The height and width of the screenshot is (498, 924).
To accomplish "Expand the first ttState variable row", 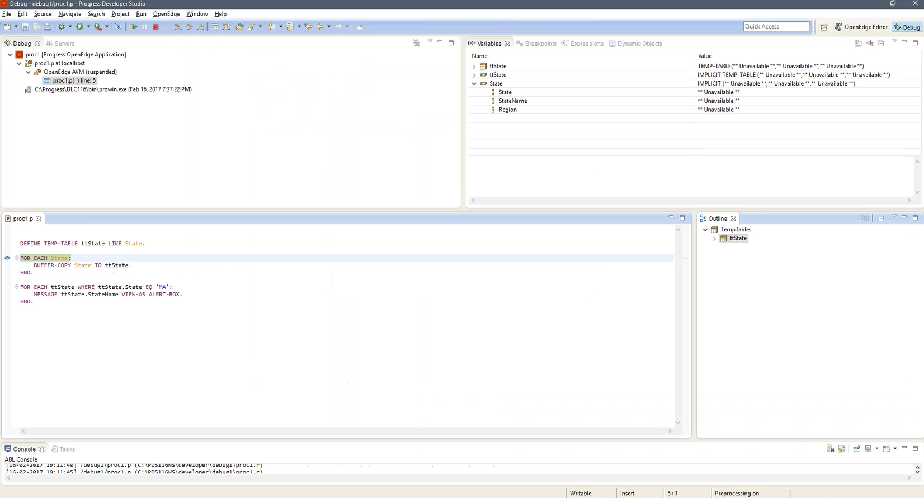I will click(x=474, y=67).
